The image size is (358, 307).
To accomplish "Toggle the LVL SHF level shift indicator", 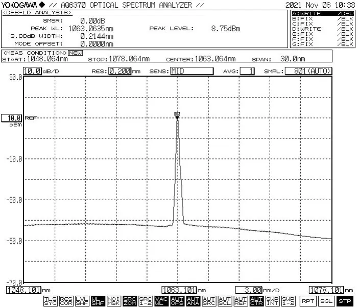I will click(82, 301).
